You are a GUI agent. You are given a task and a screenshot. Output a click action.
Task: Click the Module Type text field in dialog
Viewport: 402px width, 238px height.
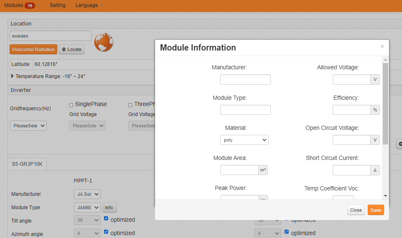click(x=245, y=110)
